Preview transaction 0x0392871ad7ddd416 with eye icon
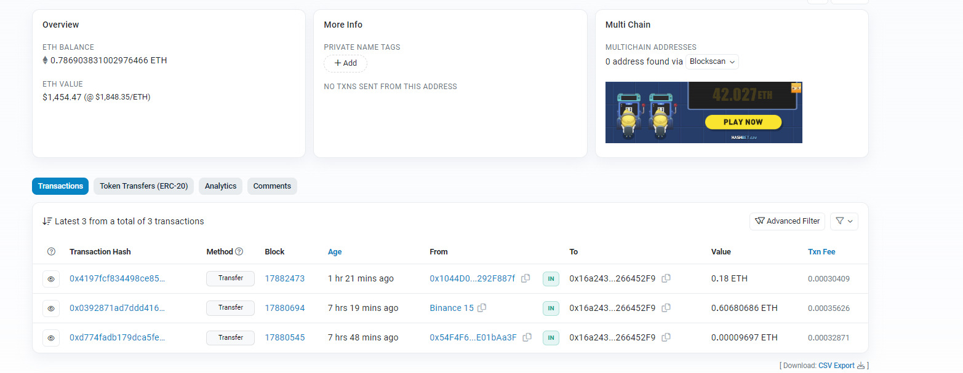 click(51, 308)
